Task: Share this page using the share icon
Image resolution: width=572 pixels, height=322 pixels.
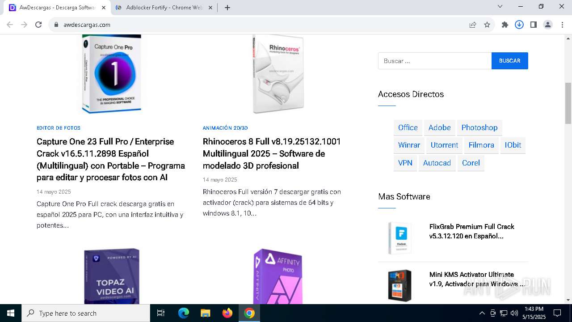Action: tap(473, 25)
